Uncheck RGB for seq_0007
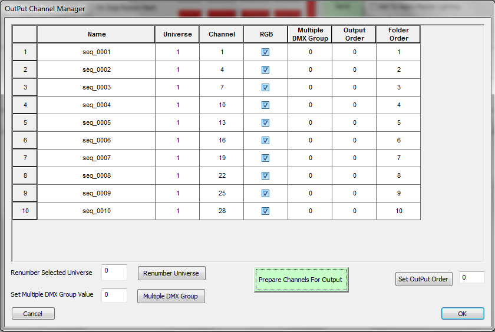This screenshot has width=495, height=332. tap(266, 158)
